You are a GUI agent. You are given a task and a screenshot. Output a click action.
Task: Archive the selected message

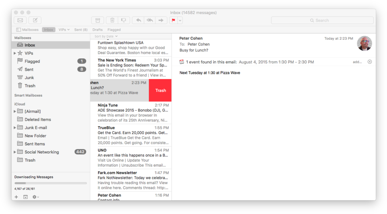(97, 20)
